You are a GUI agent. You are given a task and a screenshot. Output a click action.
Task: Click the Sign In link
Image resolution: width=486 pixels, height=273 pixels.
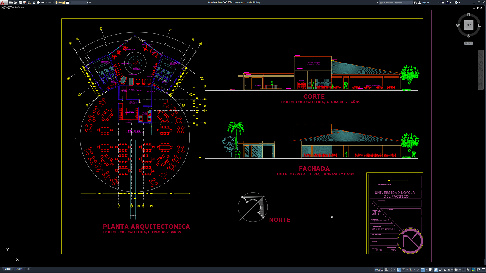click(426, 3)
